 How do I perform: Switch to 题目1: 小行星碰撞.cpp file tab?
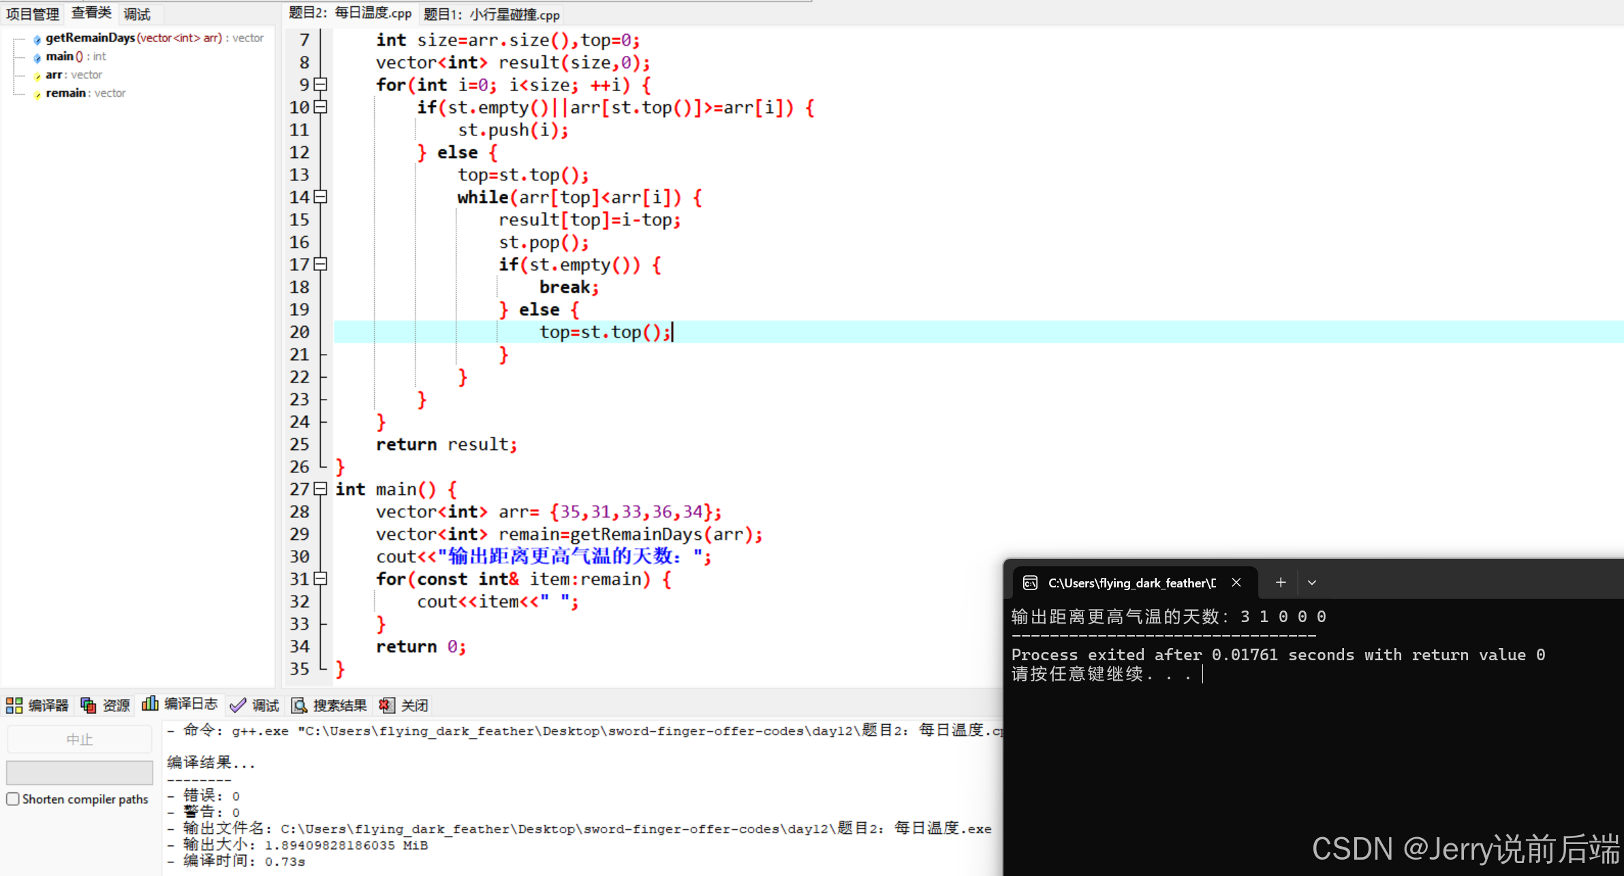(491, 14)
